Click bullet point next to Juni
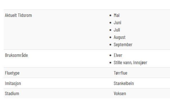 tap(110, 23)
